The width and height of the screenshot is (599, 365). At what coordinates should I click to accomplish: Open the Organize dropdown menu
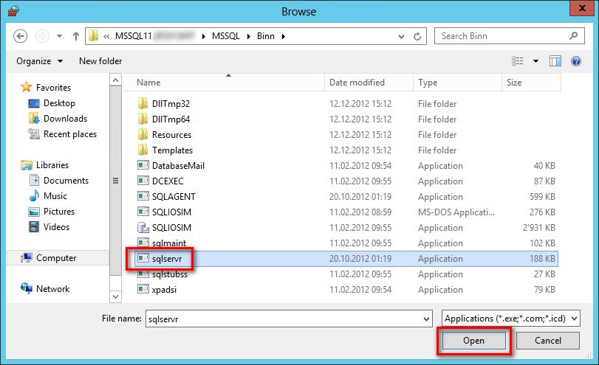pyautogui.click(x=39, y=61)
